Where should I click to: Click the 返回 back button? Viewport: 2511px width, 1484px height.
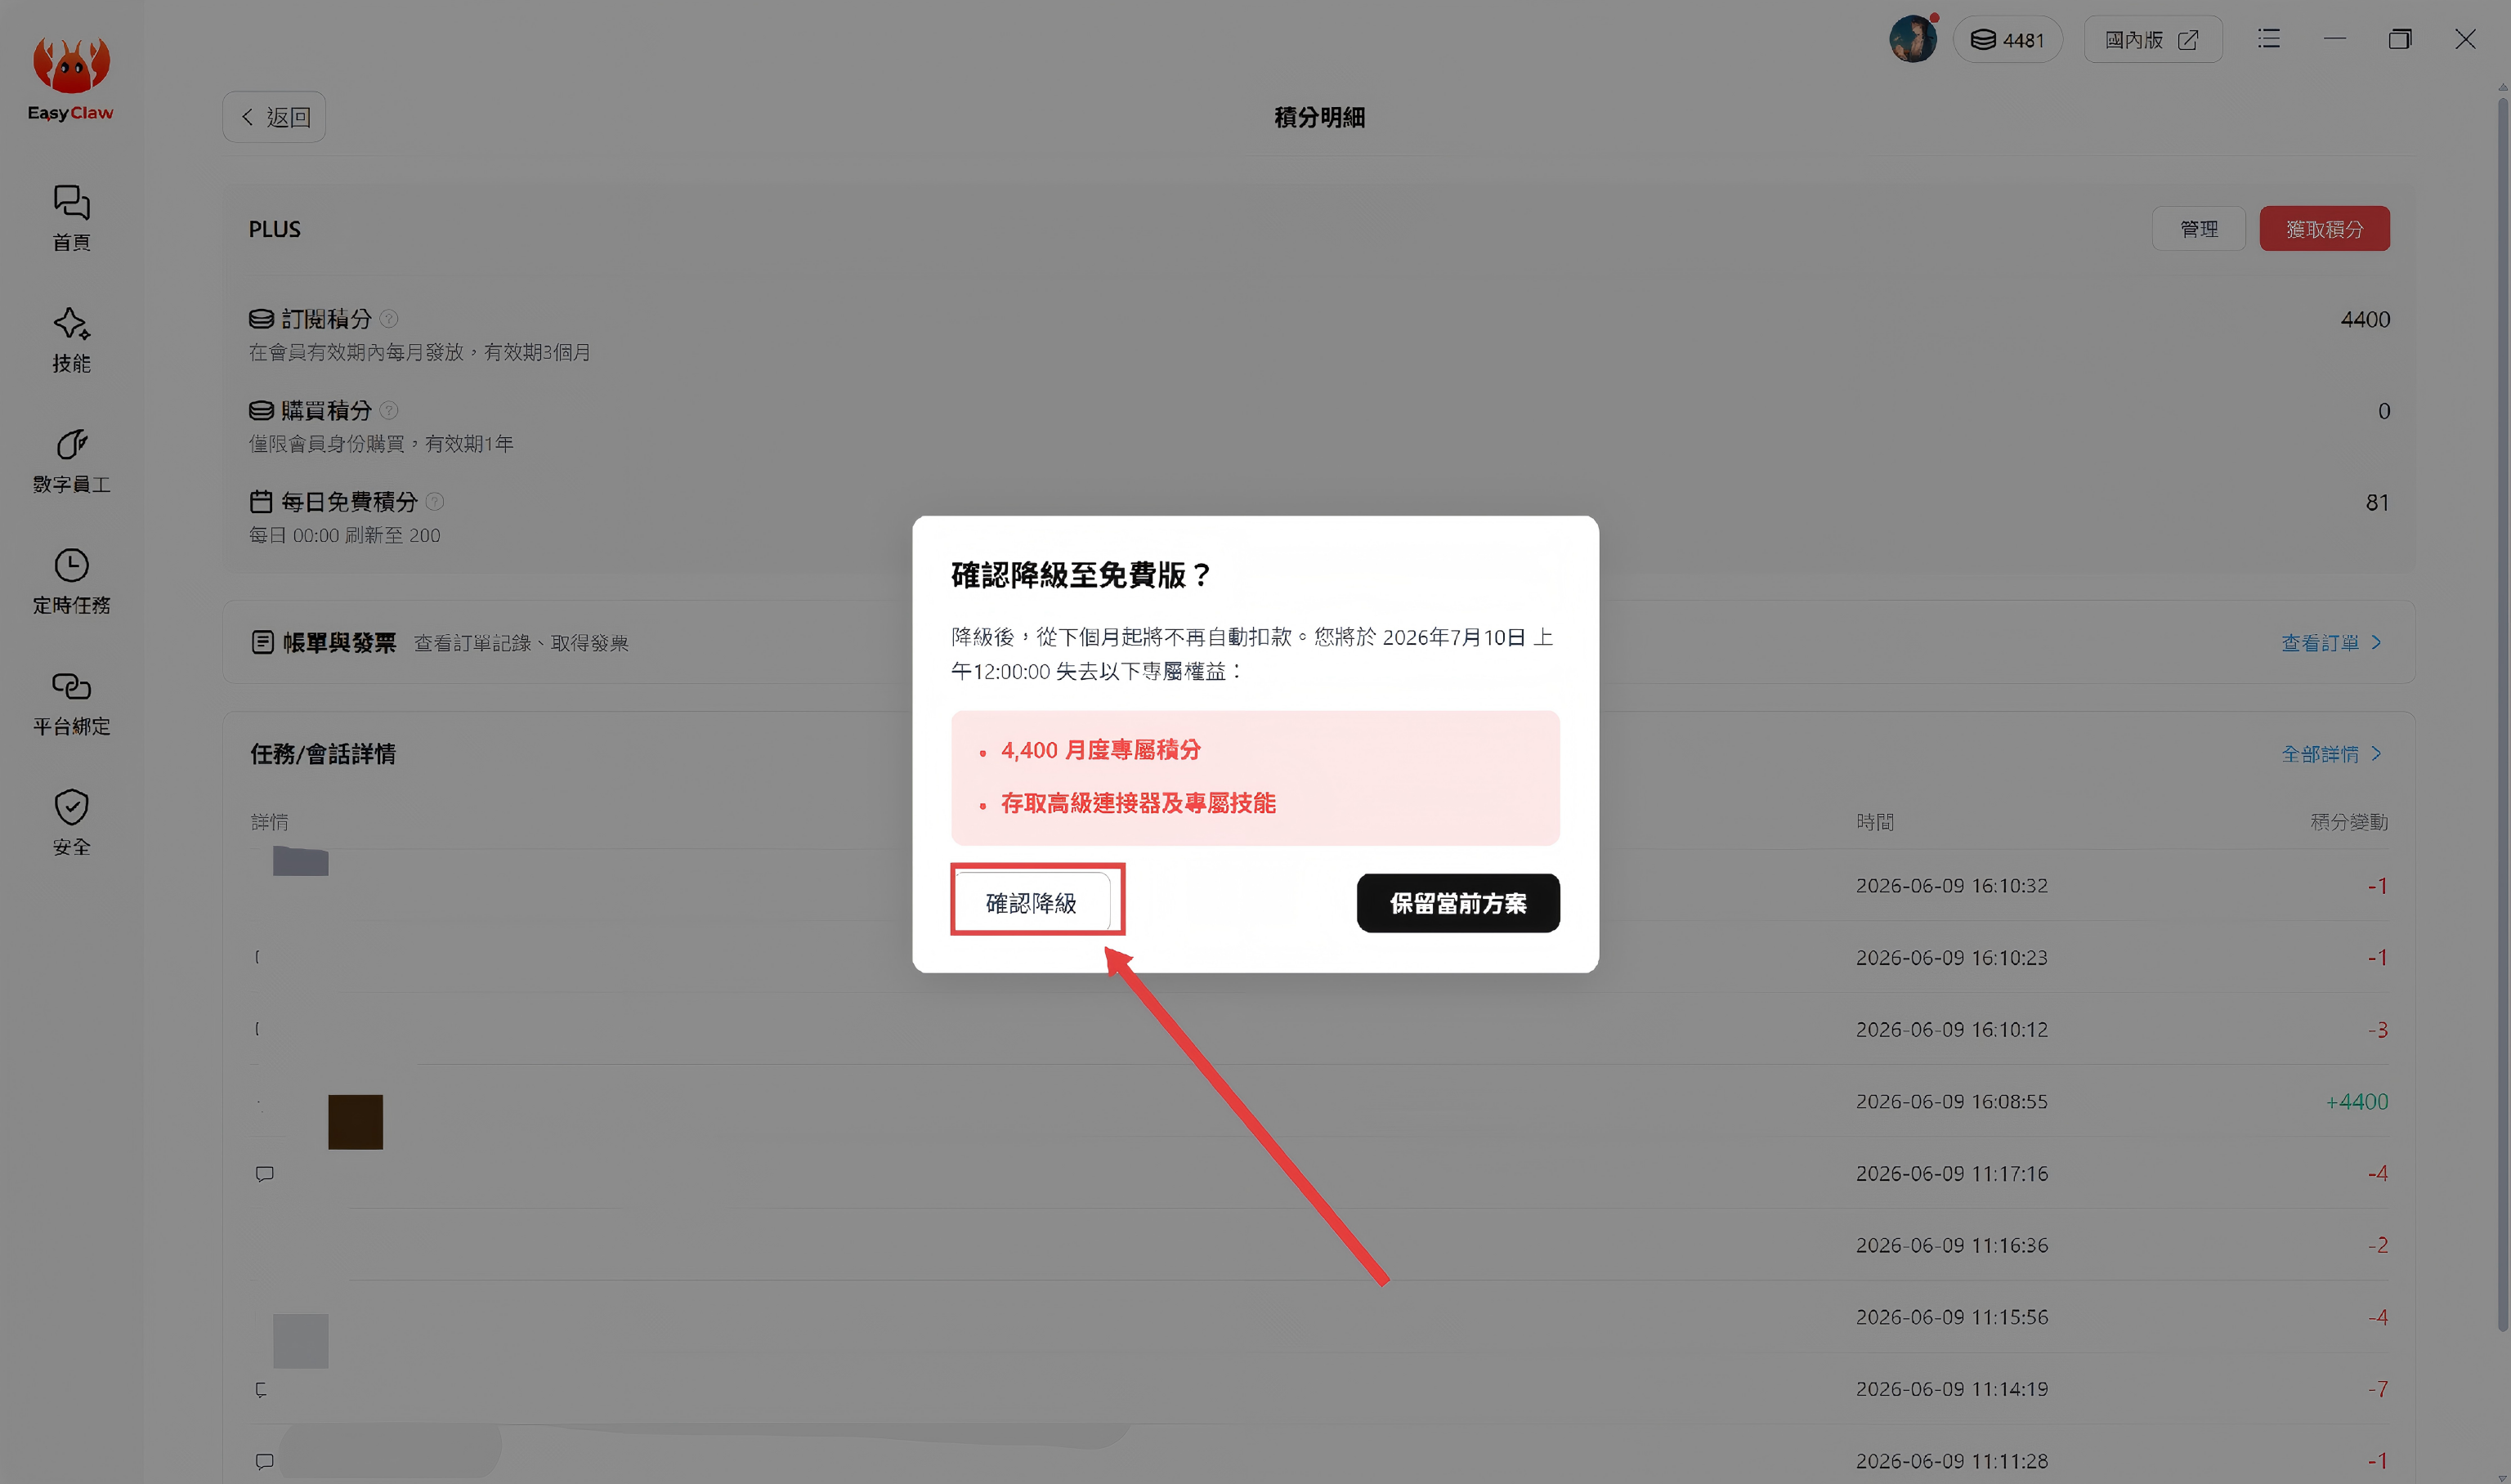point(274,117)
